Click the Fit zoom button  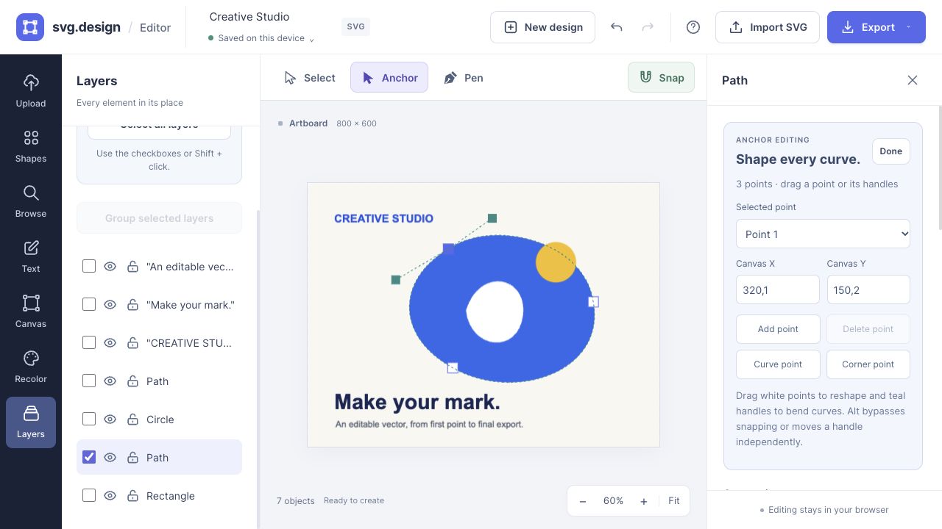tap(674, 501)
